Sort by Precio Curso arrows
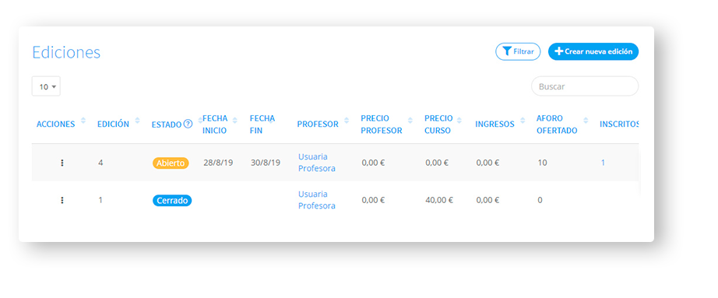The height and width of the screenshot is (298, 718). click(459, 121)
